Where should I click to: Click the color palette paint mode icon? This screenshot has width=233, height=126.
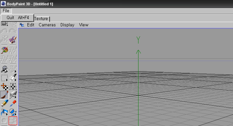tap(4, 50)
